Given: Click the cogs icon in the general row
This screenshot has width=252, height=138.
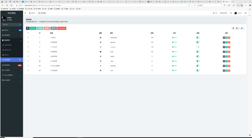Looking at the screenshot, I should 100,42.
